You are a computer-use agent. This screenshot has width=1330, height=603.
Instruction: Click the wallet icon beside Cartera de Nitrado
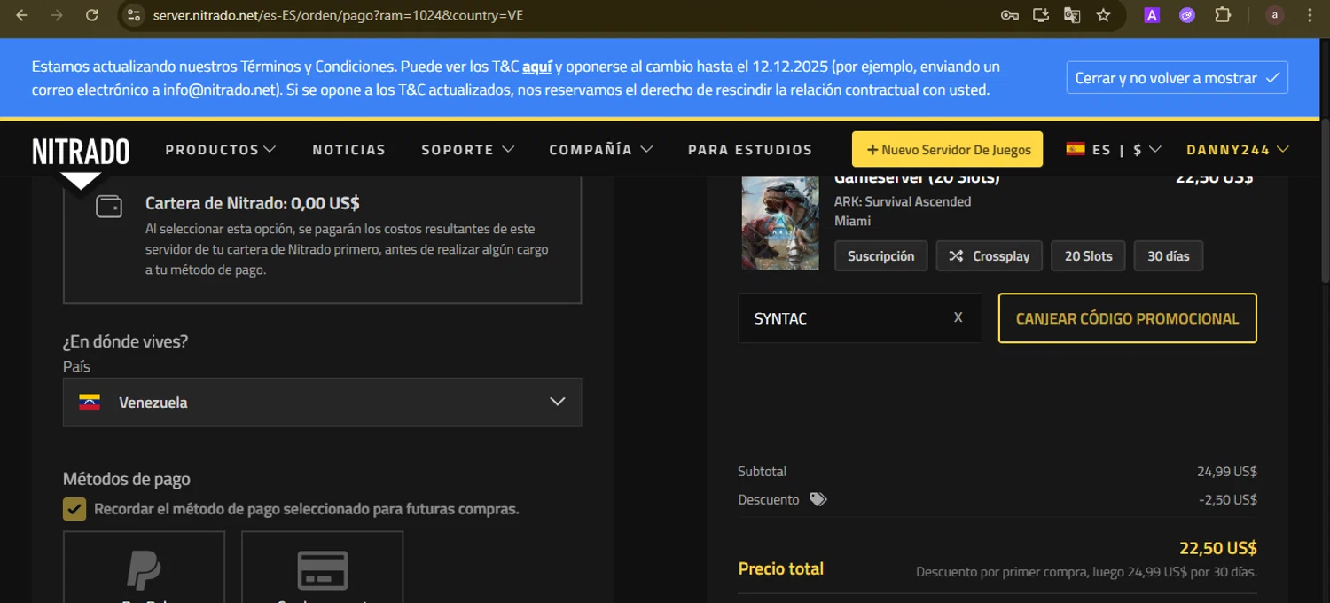[109, 207]
